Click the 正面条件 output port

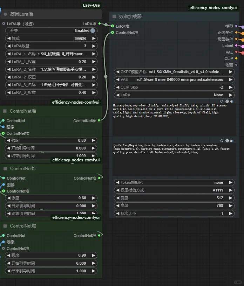[236, 33]
